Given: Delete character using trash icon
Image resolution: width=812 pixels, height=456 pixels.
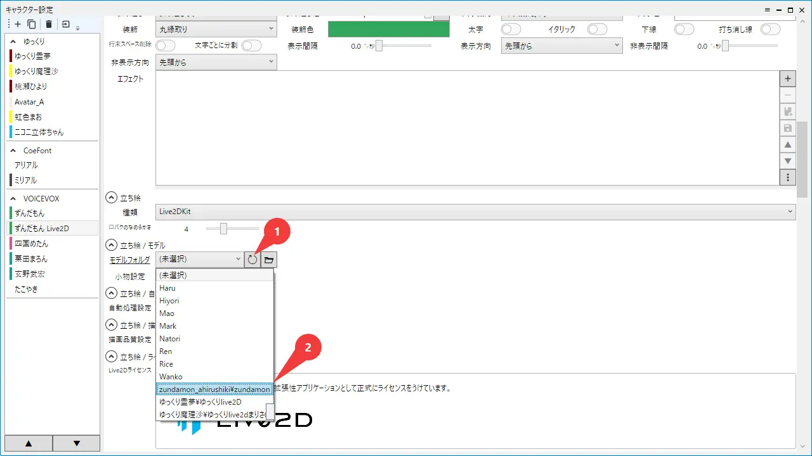Looking at the screenshot, I should 49,24.
